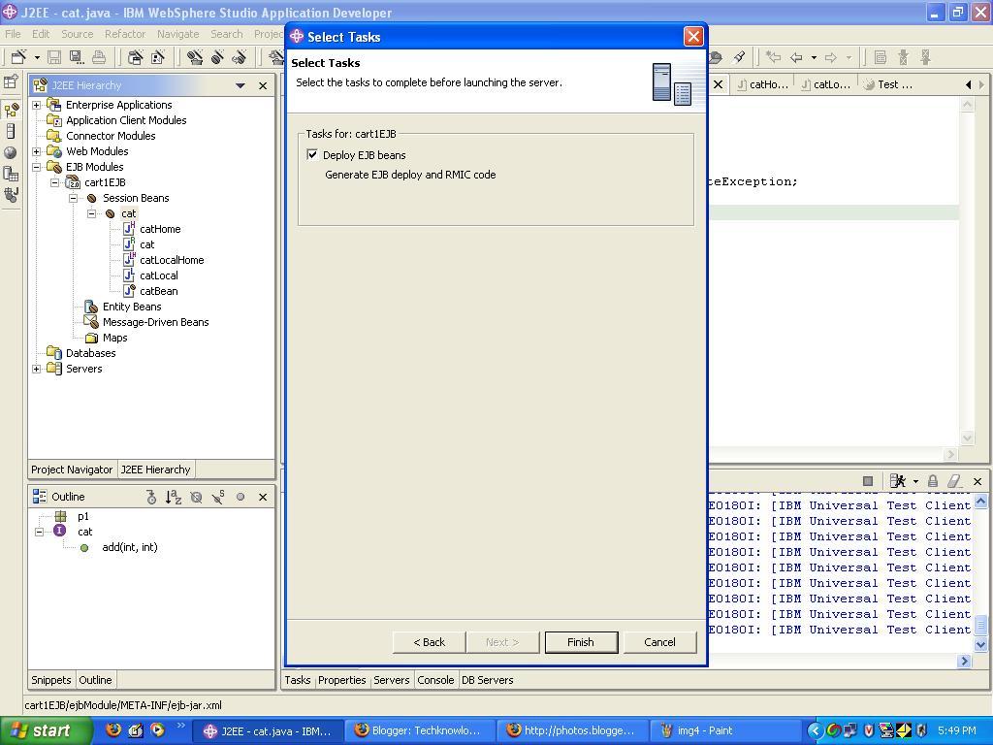Collapse the cat interface node in Outline
993x745 pixels.
[39, 533]
